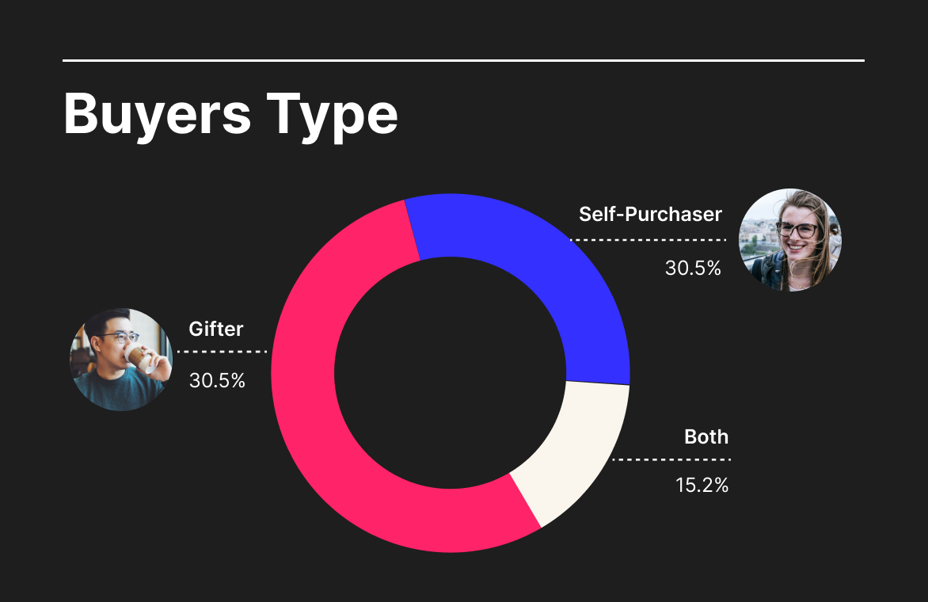Image resolution: width=928 pixels, height=602 pixels.
Task: Select the 15.2% percentage value
Action: [x=702, y=485]
